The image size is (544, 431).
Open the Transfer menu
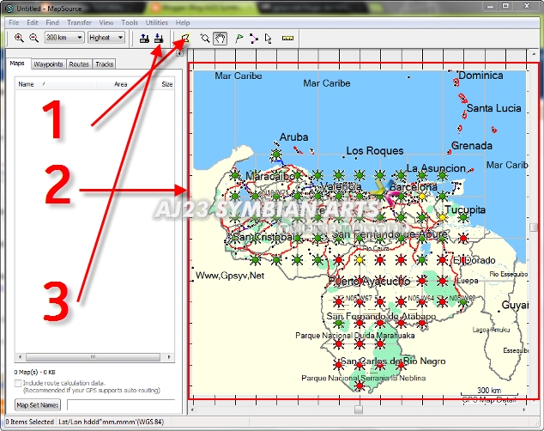pos(79,22)
